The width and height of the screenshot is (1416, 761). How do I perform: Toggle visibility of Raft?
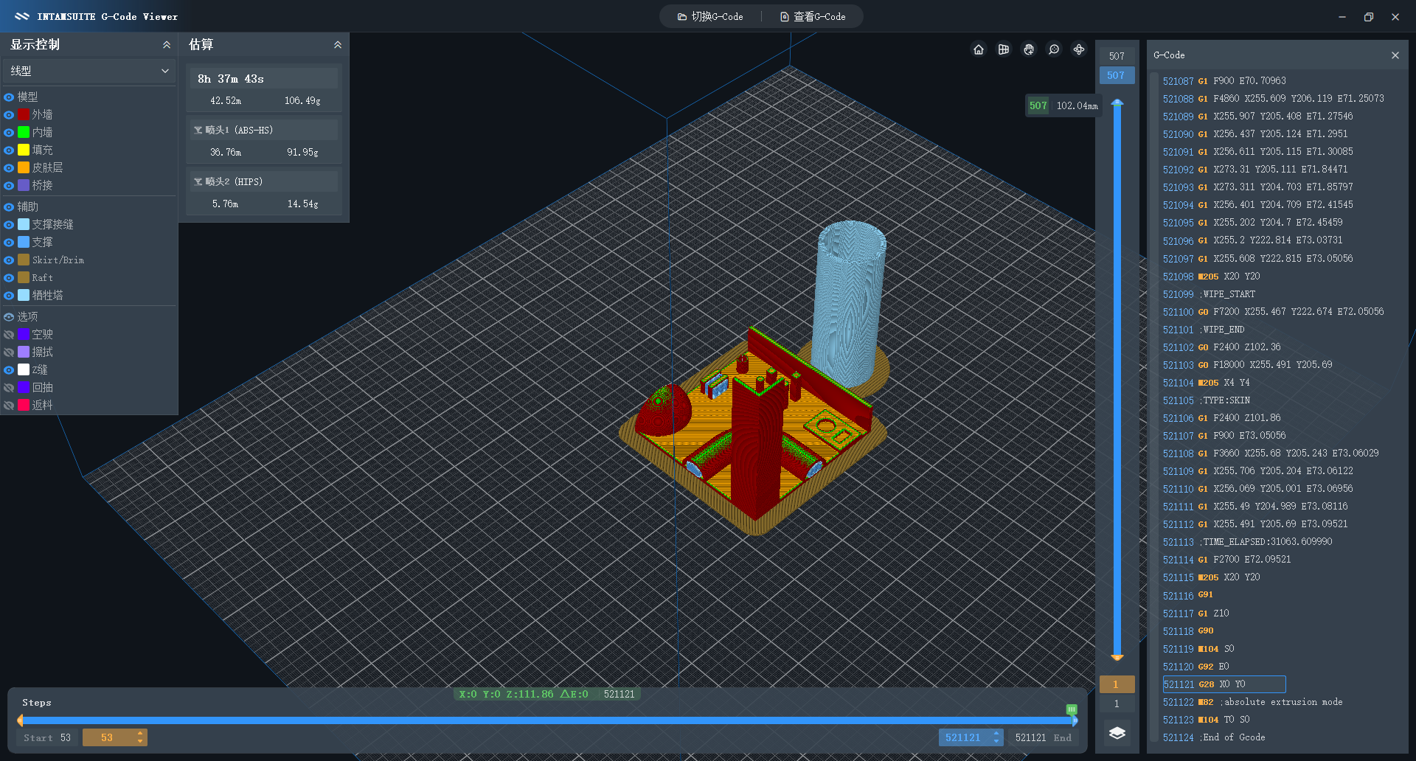(9, 278)
